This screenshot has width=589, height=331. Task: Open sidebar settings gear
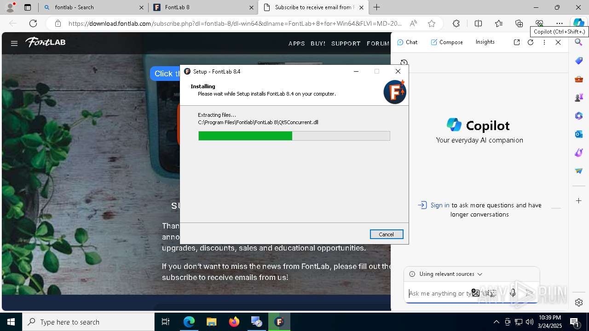click(x=579, y=302)
